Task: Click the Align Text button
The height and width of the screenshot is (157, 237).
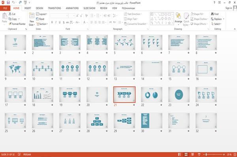Action: click(131, 19)
